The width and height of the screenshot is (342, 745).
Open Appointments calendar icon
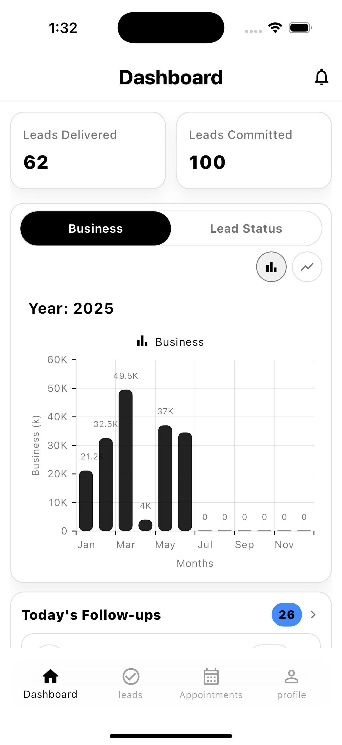[x=211, y=677]
